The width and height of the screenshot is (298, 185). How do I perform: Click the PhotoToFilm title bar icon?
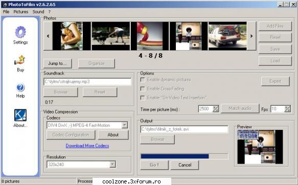point(5,5)
